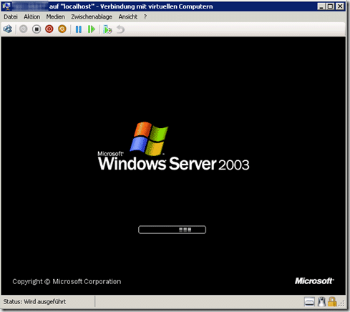Shut down the VM with red icon

coord(49,29)
